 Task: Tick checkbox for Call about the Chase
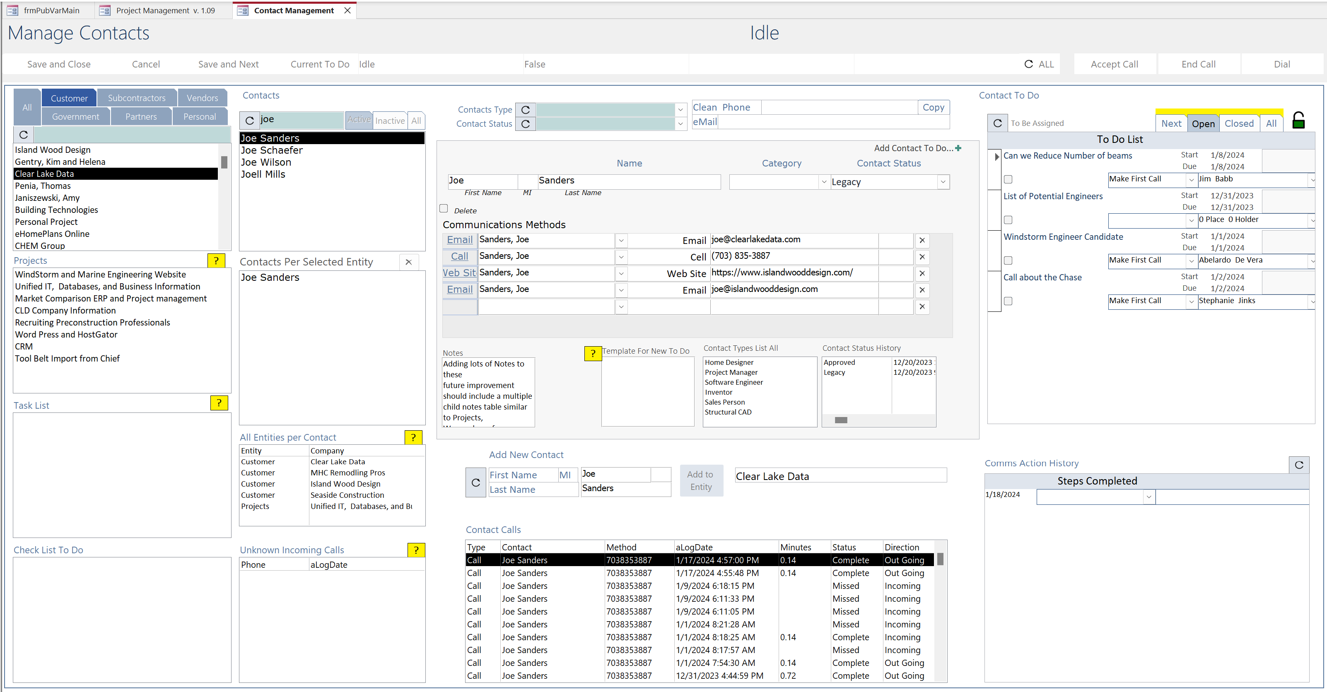(1008, 301)
